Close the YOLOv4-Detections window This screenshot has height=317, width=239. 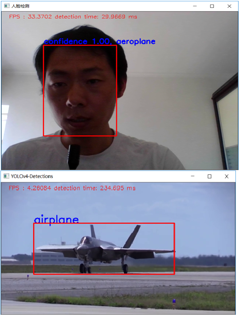[227, 176]
